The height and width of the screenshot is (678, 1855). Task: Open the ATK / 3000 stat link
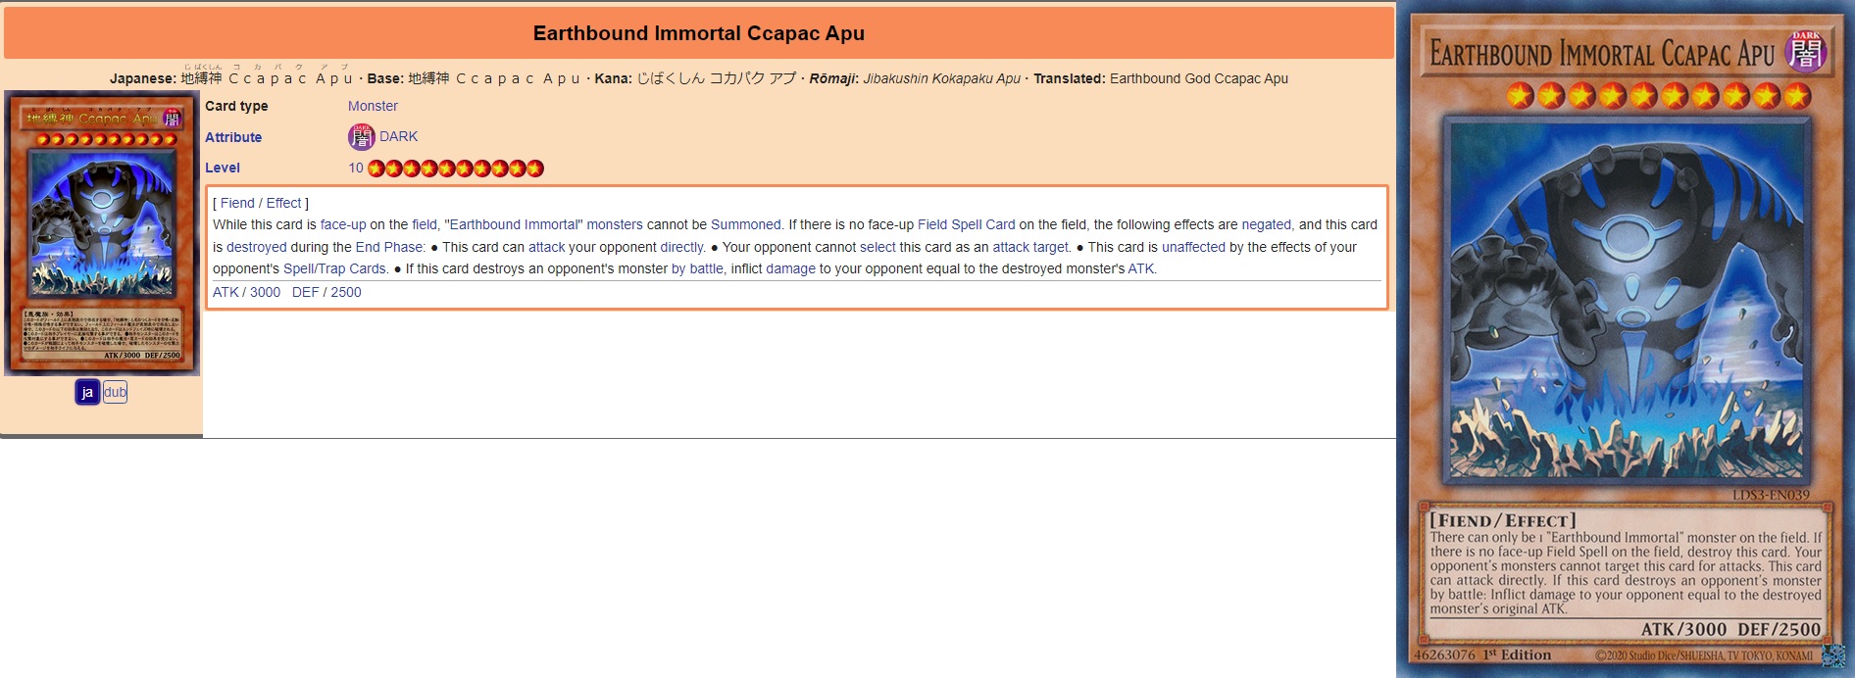(246, 292)
